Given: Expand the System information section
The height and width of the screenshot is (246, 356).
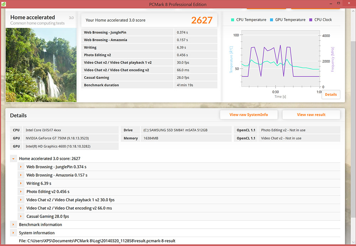Looking at the screenshot, I should [x=13, y=233].
